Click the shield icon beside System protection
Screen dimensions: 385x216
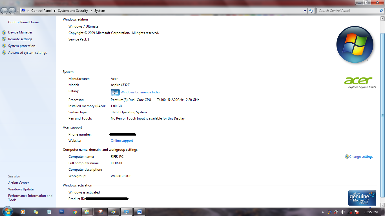4,46
